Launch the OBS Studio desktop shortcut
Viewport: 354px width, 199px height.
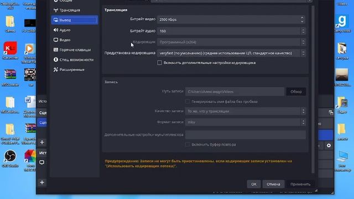pyautogui.click(x=10, y=159)
